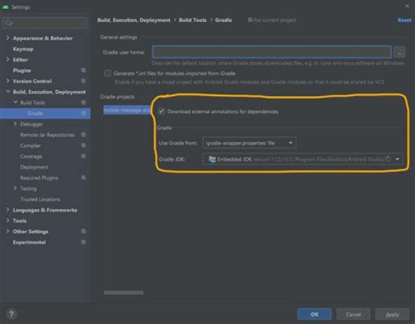Click the Apply button
This screenshot has height=324, width=415.
(393, 314)
